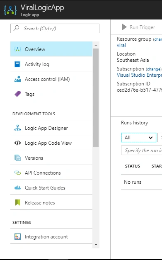Click the Run Trigger button label
The width and height of the screenshot is (162, 260).
click(142, 27)
